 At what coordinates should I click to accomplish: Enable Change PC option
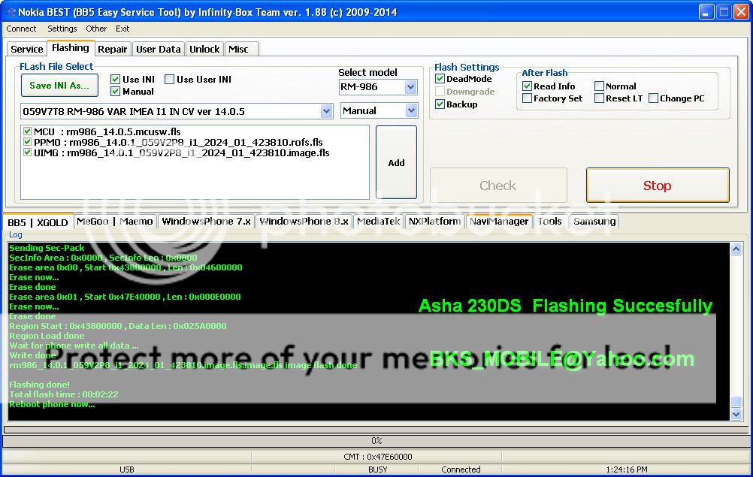click(653, 98)
